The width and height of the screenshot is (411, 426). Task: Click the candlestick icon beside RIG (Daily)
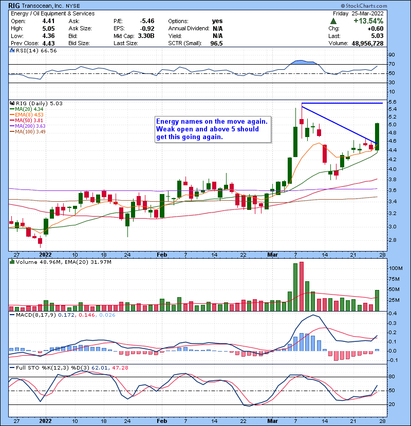[12, 104]
